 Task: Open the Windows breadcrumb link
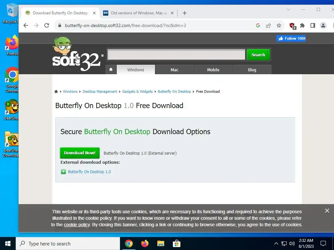point(70,91)
